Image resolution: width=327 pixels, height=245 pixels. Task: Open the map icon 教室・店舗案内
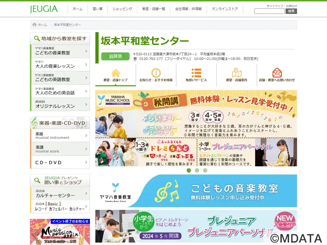click(x=237, y=73)
